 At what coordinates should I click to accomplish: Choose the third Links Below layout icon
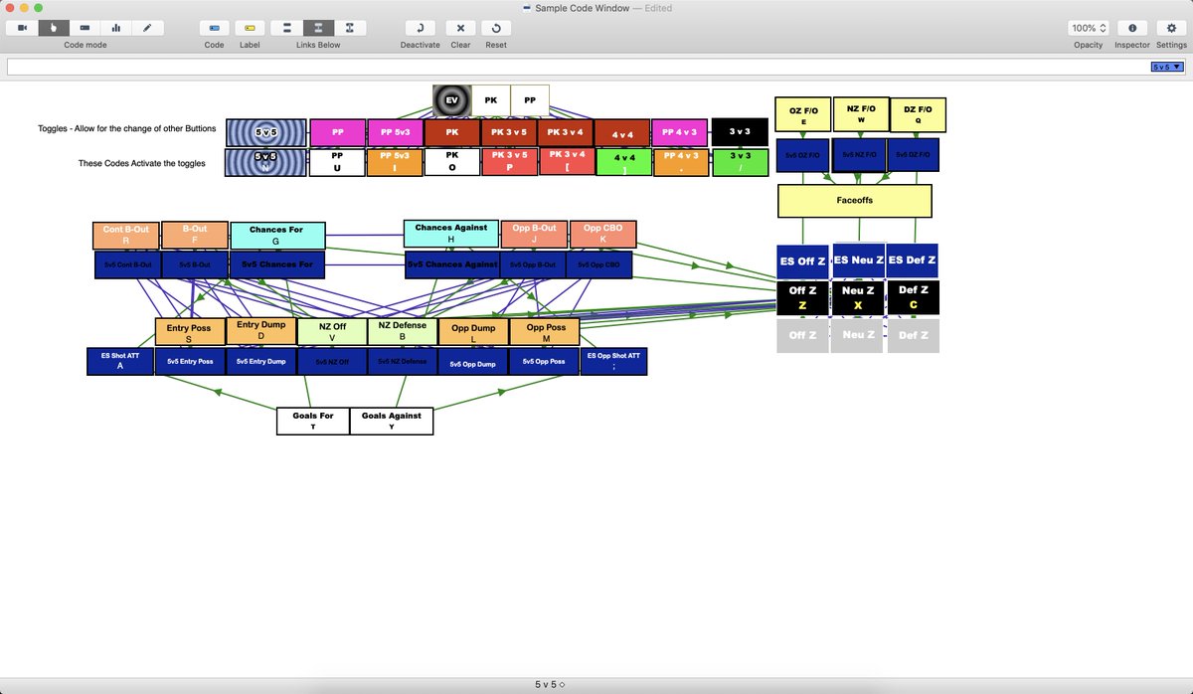coord(349,28)
